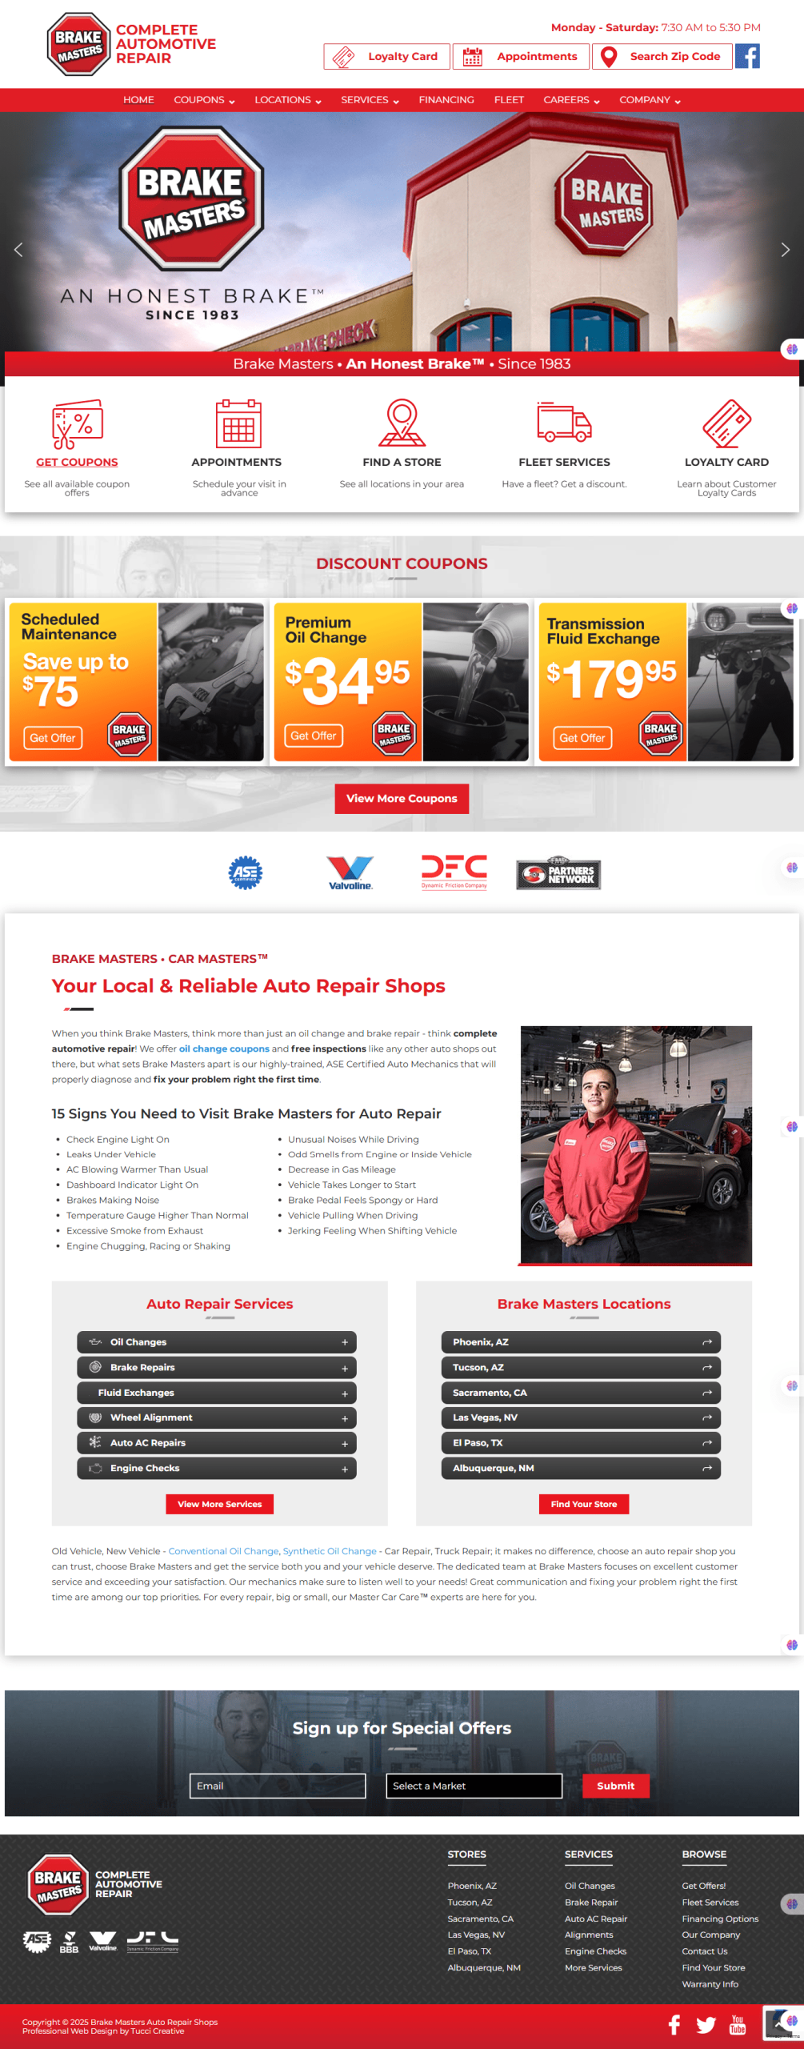Get Offer on Transmission Fluid Exchange coupon

point(582,738)
